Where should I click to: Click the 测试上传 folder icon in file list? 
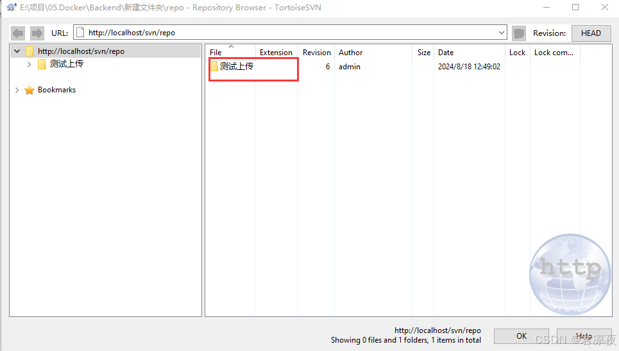coord(214,66)
